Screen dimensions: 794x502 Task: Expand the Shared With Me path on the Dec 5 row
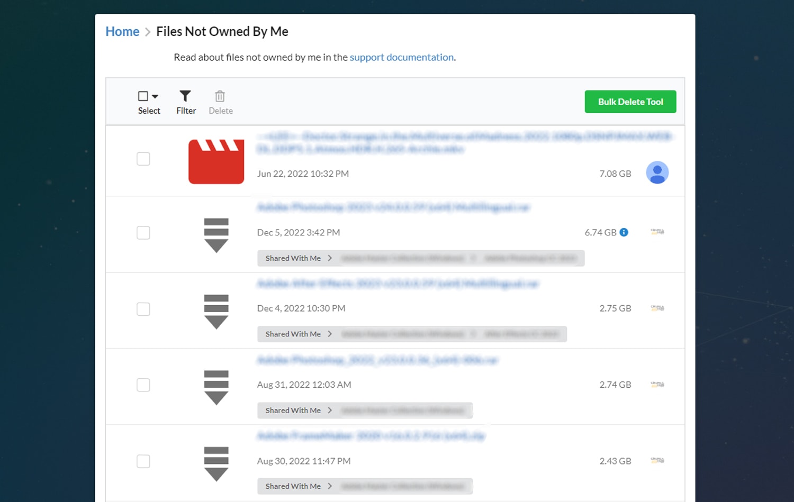[x=330, y=258]
